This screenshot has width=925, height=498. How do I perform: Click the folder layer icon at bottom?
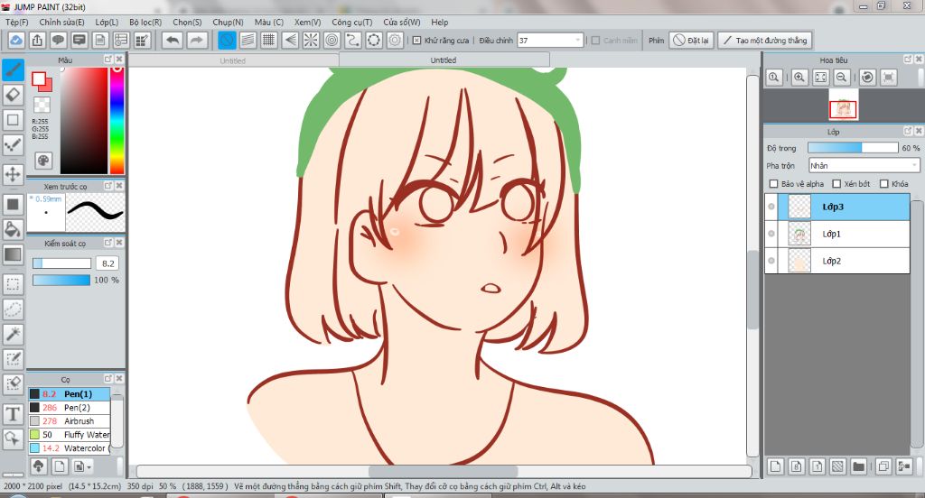click(858, 466)
